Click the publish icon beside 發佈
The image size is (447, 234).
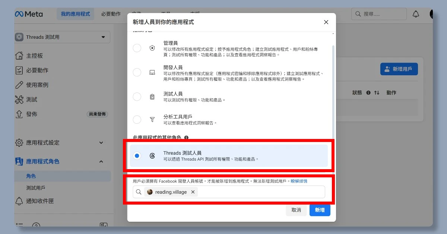(19, 114)
